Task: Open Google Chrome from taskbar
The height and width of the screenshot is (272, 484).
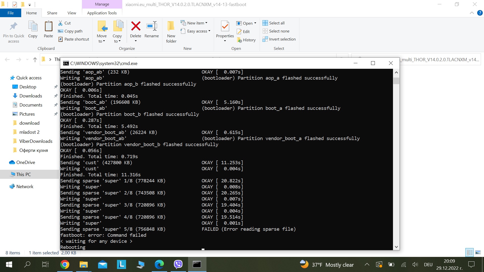Action: (65, 264)
